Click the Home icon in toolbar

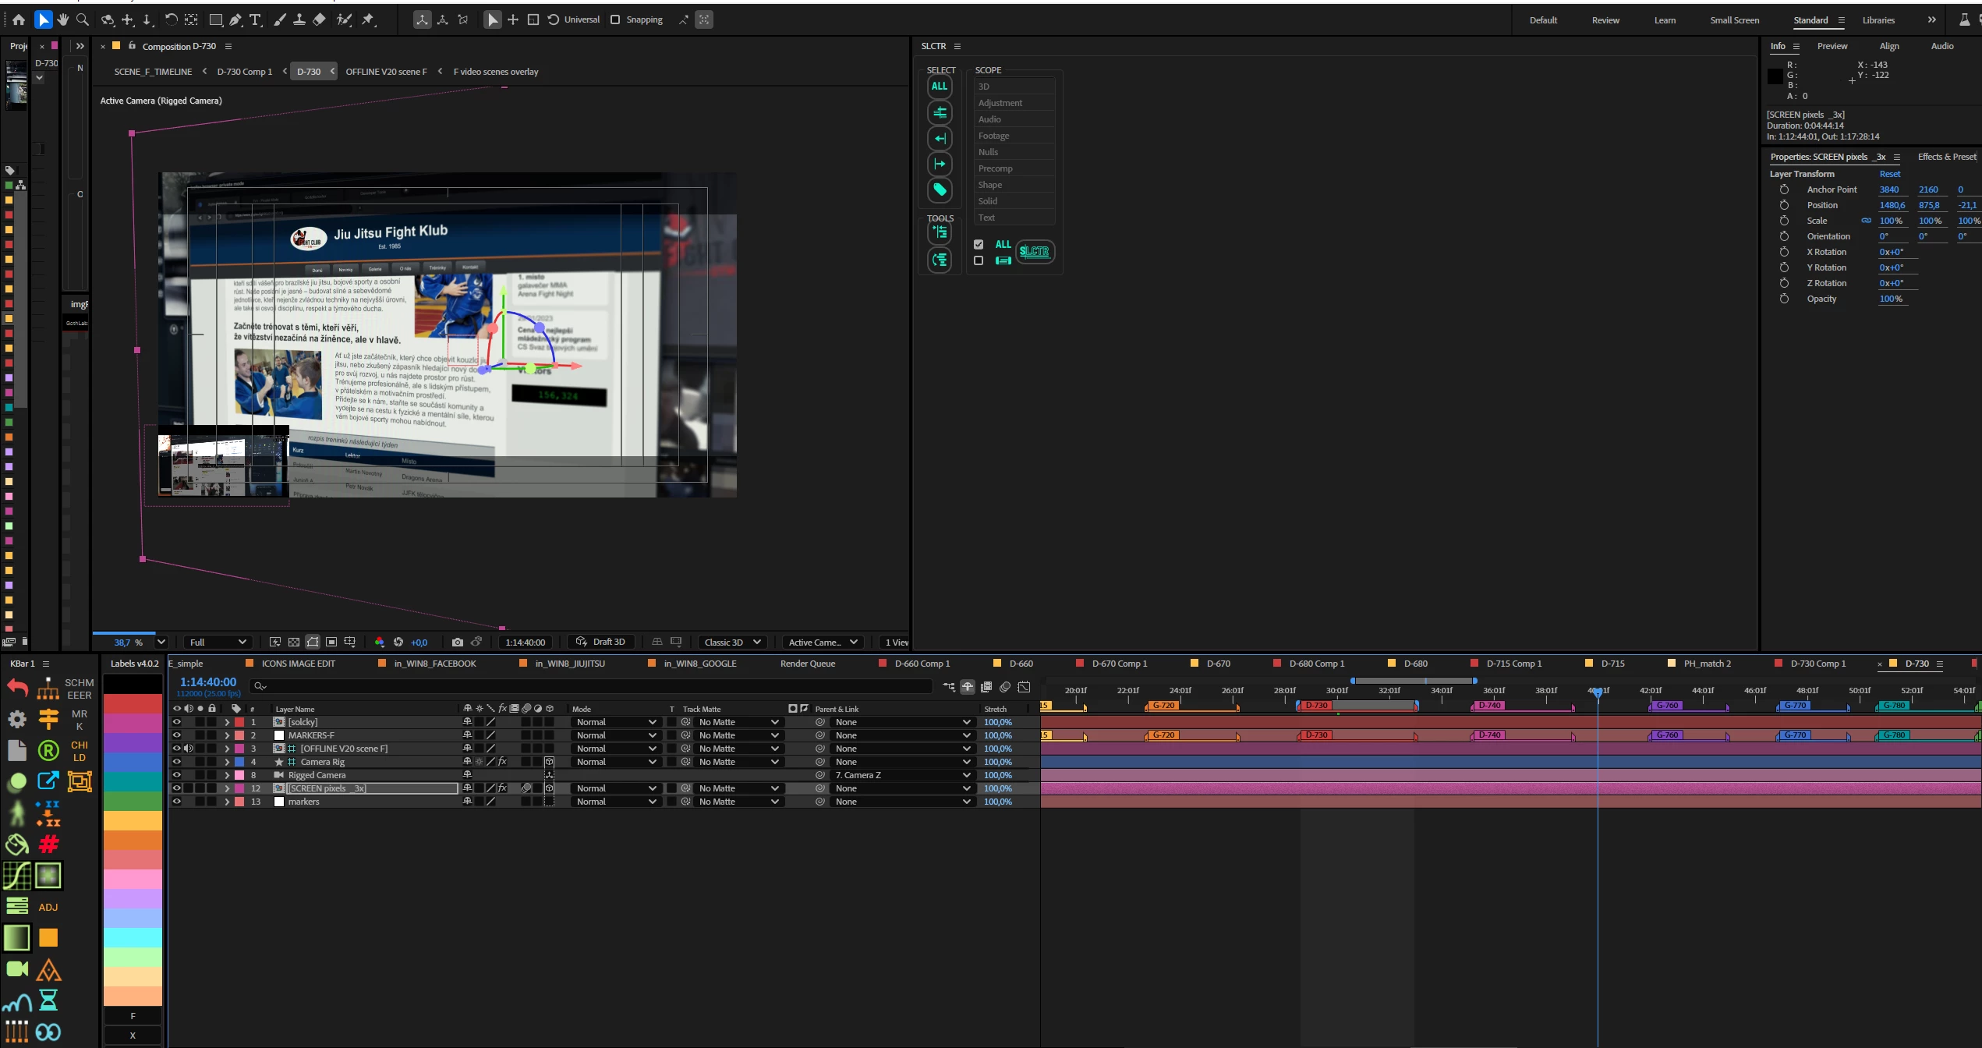[19, 19]
